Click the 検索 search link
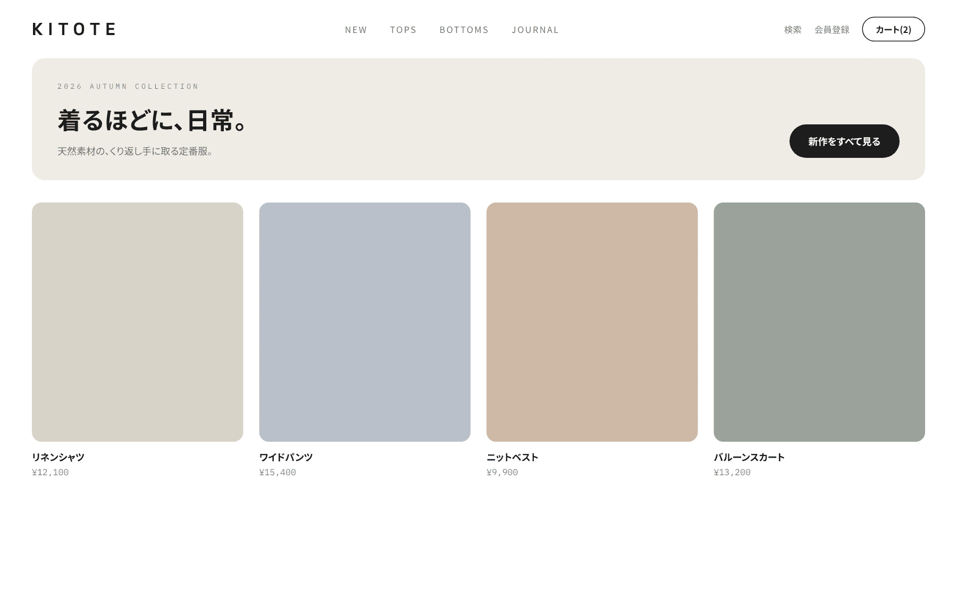Viewport: 957px width, 598px height. pos(793,30)
